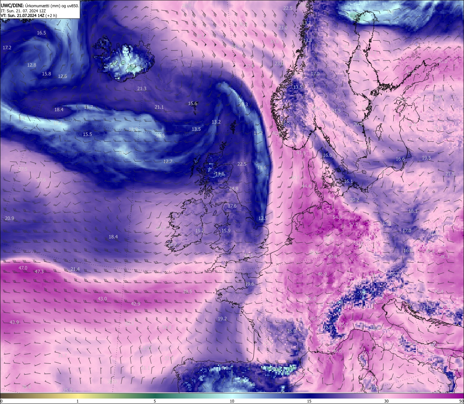Select the 57.2 value label
Viewport: 464px width, 404px height.
[x=353, y=225]
